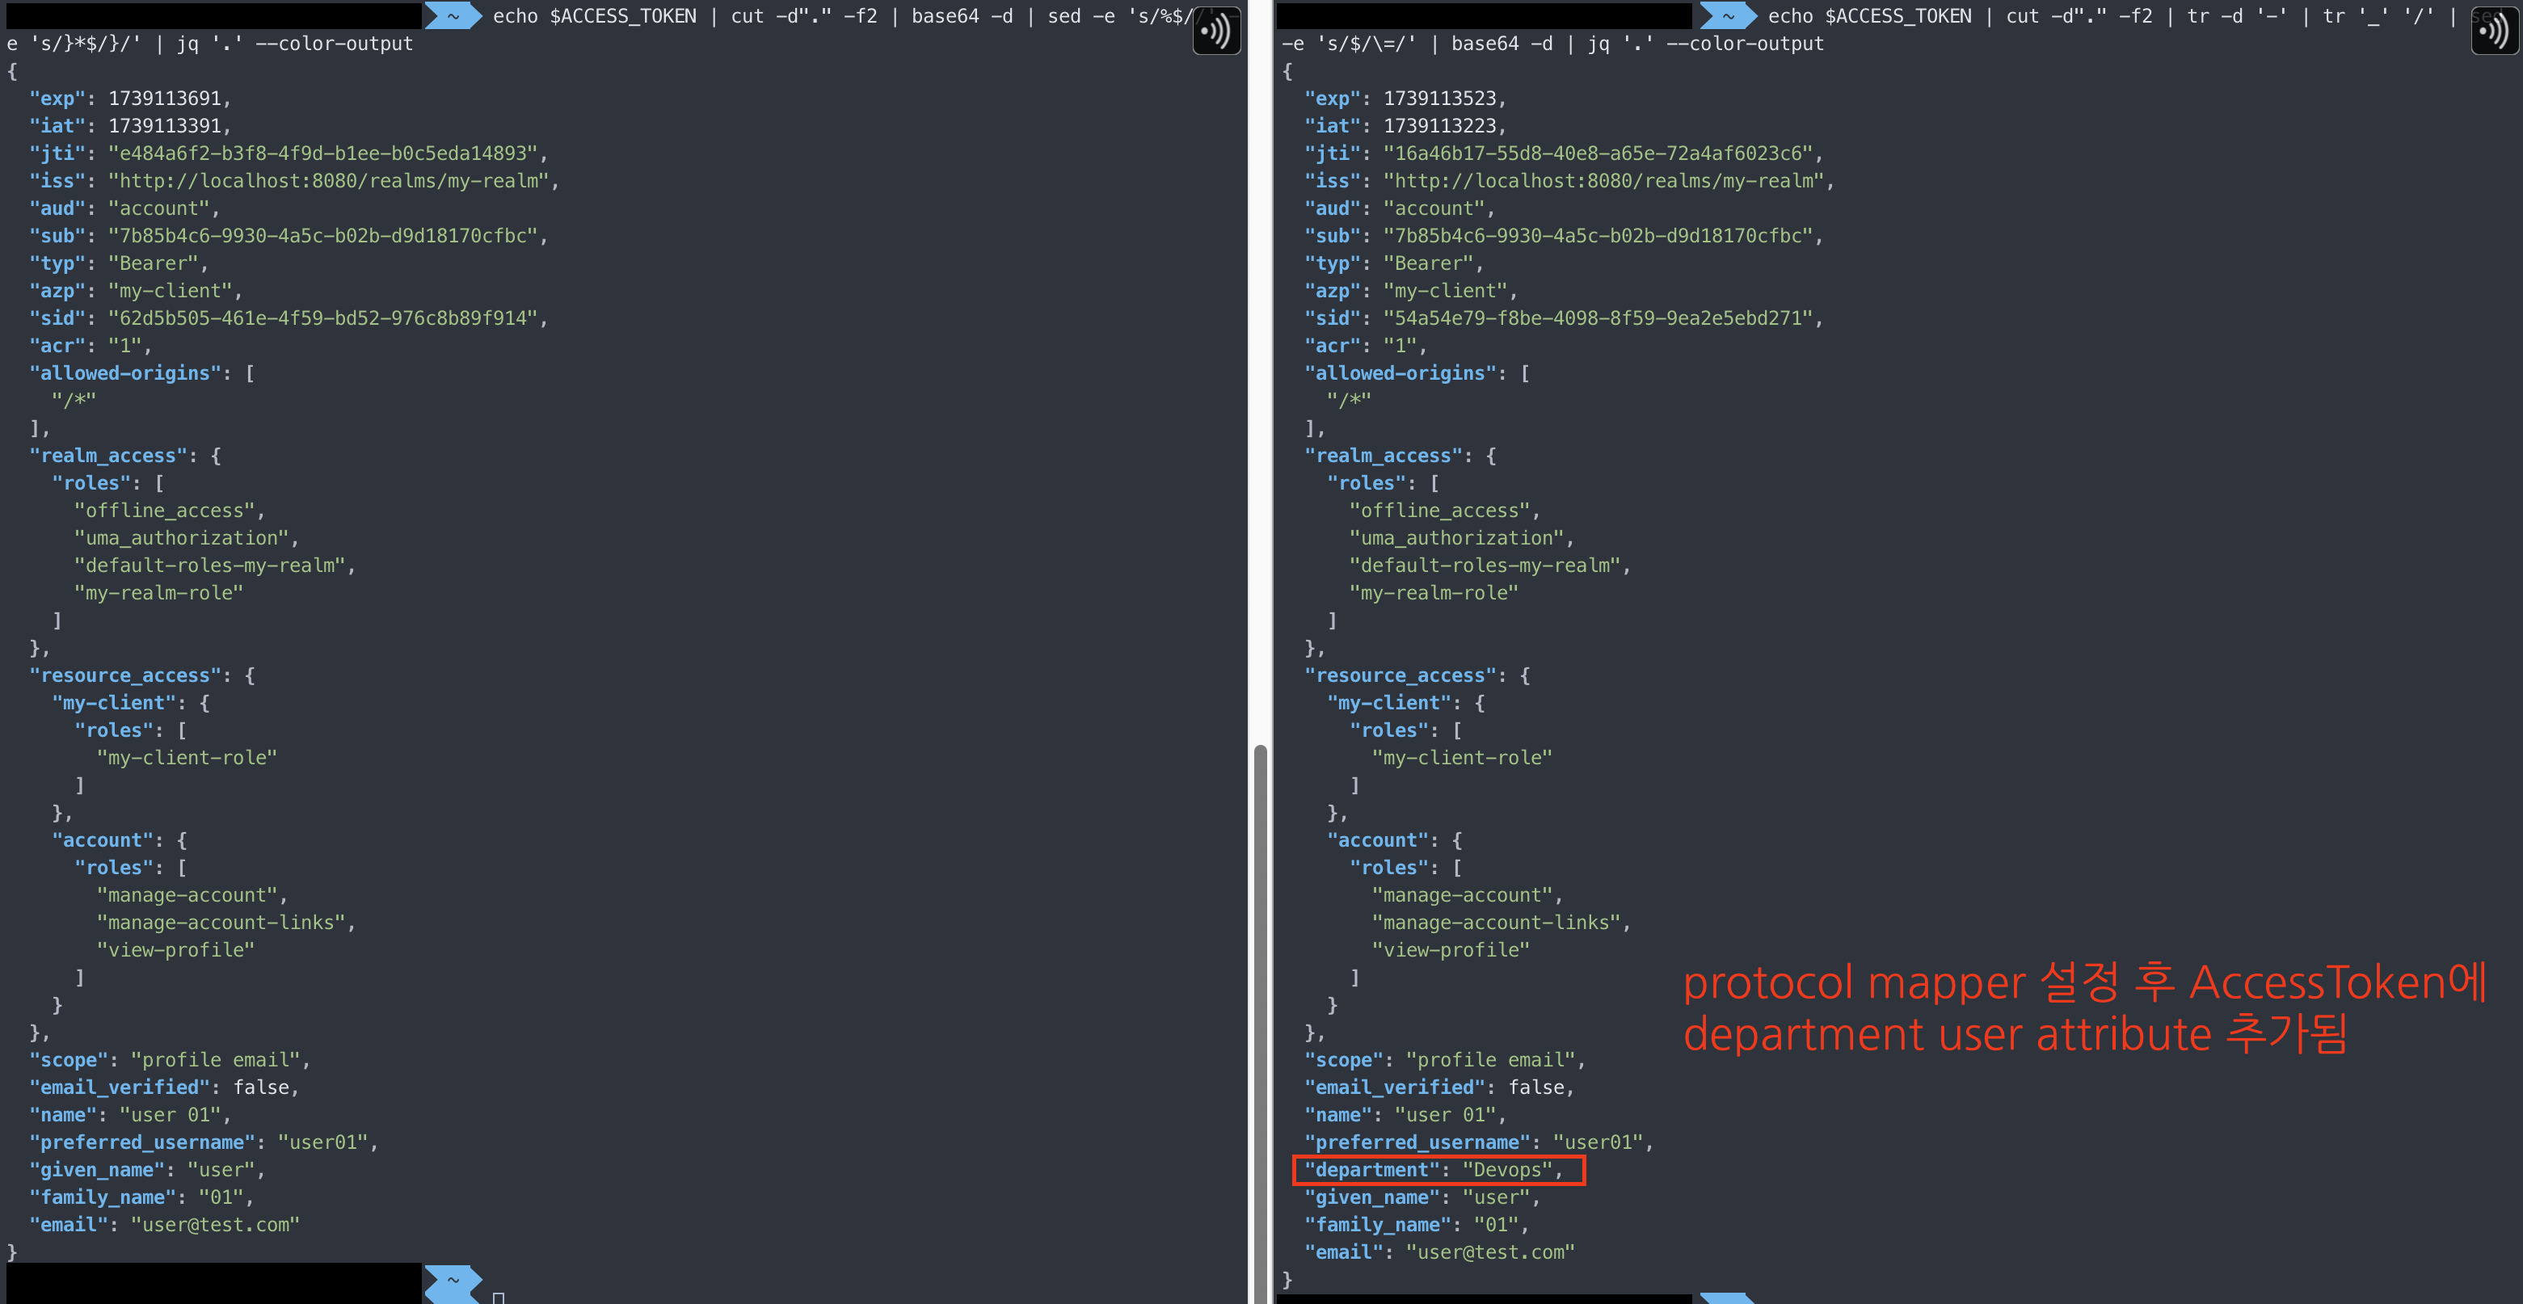
Task: Click the iss localhost URL in the right pane
Action: pyautogui.click(x=1603, y=181)
